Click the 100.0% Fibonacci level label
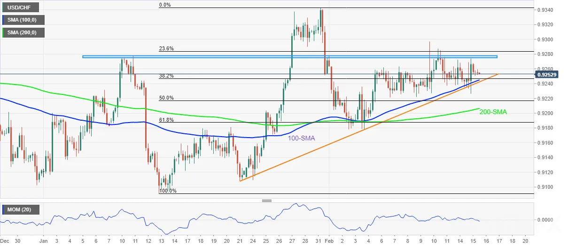The width and height of the screenshot is (567, 247). tap(168, 191)
